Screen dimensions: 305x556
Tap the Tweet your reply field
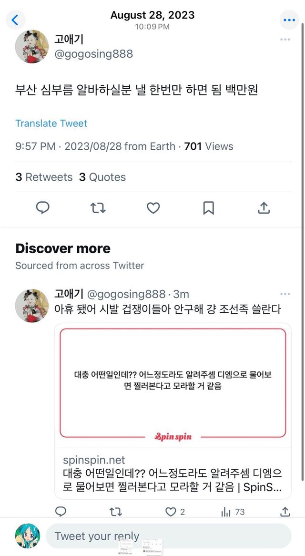tap(168, 536)
